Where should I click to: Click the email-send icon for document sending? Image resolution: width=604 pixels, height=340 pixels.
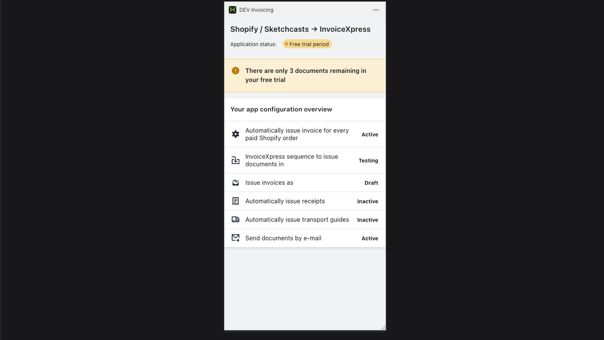pos(235,238)
